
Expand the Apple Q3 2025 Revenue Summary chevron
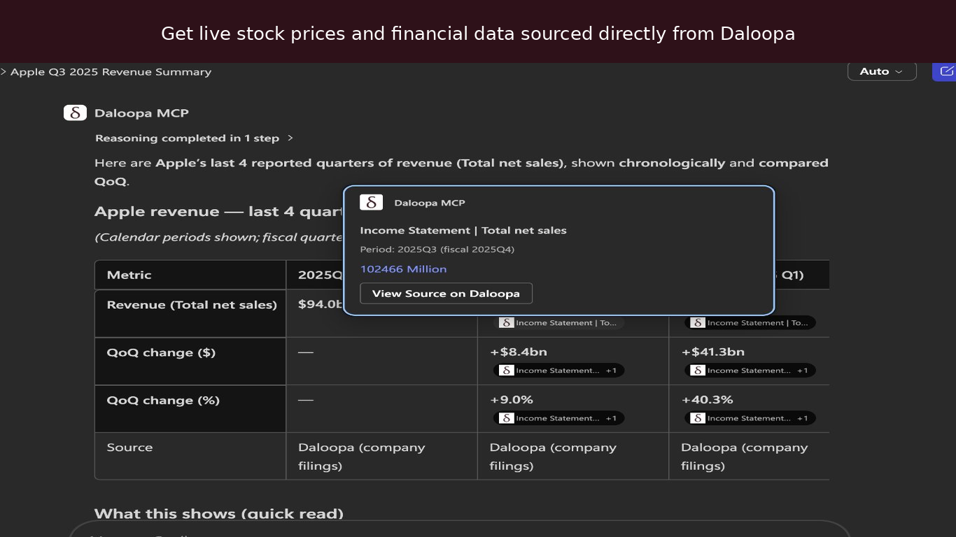(x=3, y=71)
